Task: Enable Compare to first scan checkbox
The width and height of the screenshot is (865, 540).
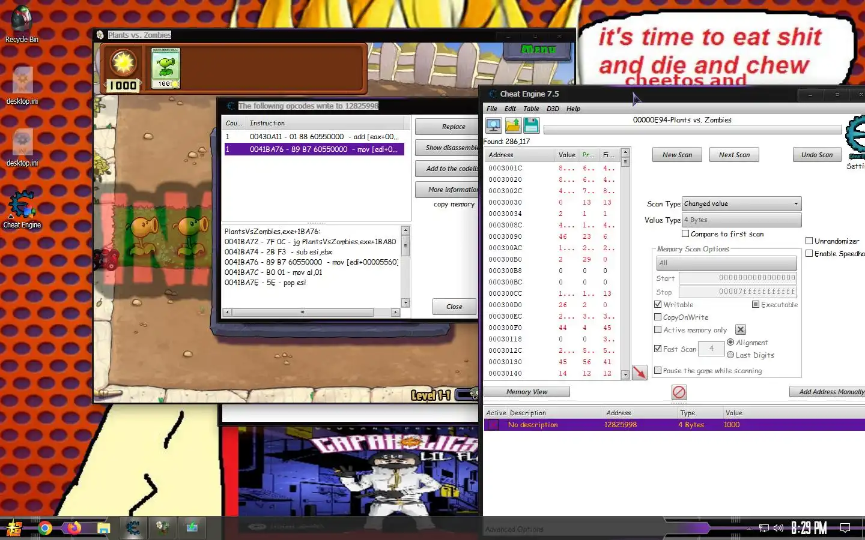Action: tap(685, 233)
